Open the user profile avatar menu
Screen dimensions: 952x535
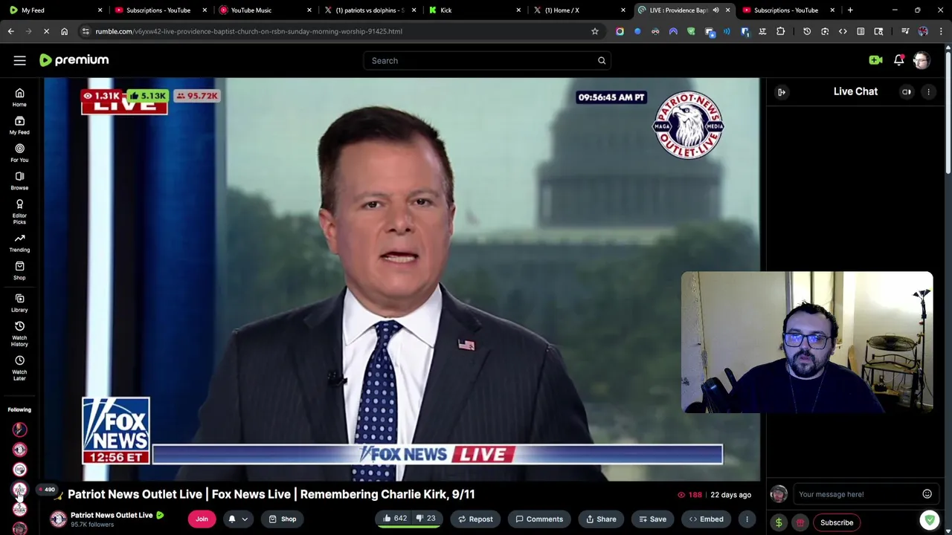coord(922,60)
